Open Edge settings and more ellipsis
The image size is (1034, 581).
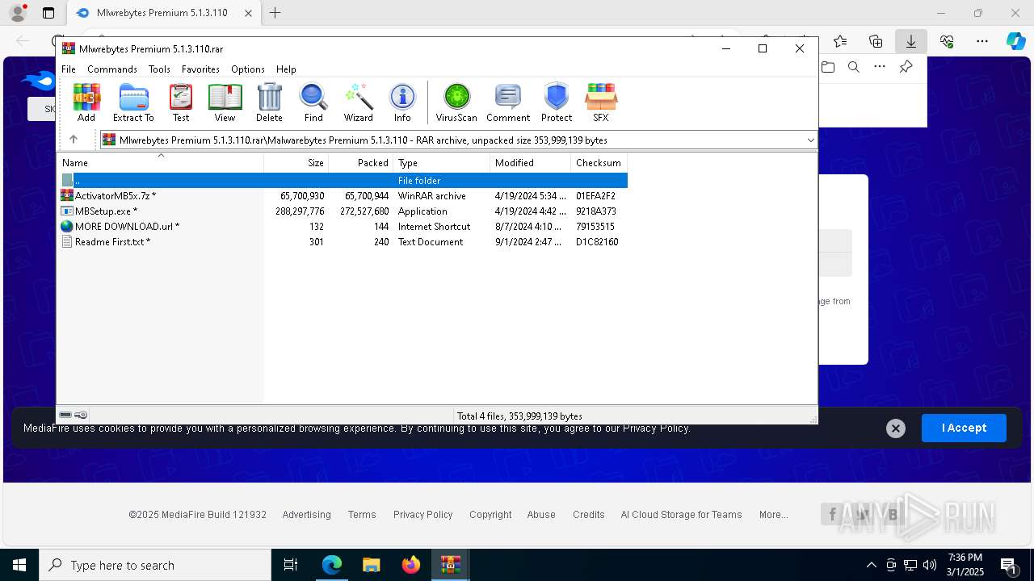[982, 41]
